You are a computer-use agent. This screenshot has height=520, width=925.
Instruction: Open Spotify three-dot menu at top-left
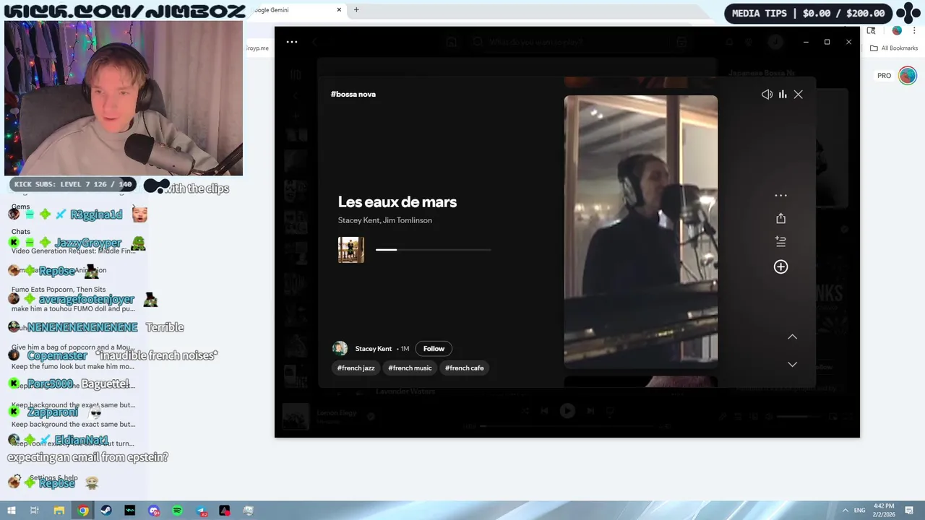click(292, 42)
